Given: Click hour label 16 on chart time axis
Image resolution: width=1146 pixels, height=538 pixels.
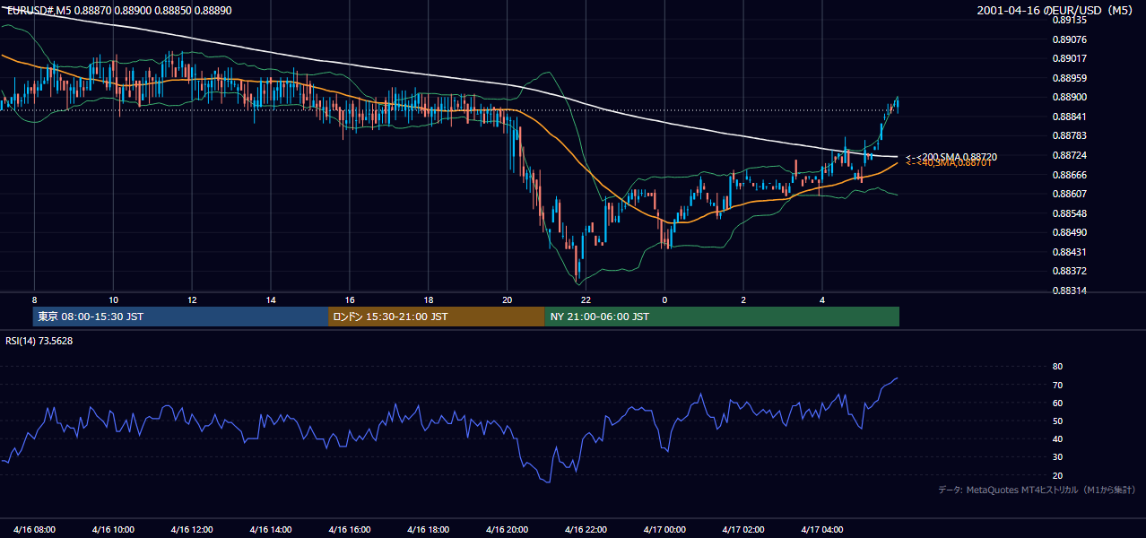Looking at the screenshot, I should tap(350, 299).
